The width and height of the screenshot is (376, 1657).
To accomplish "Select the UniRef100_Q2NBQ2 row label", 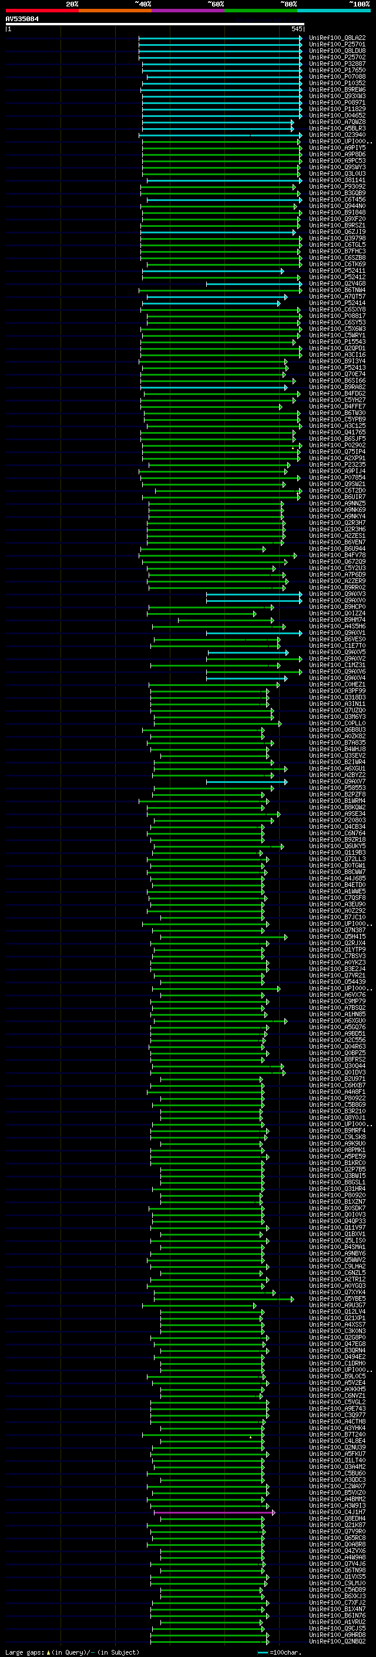I will [x=337, y=1642].
